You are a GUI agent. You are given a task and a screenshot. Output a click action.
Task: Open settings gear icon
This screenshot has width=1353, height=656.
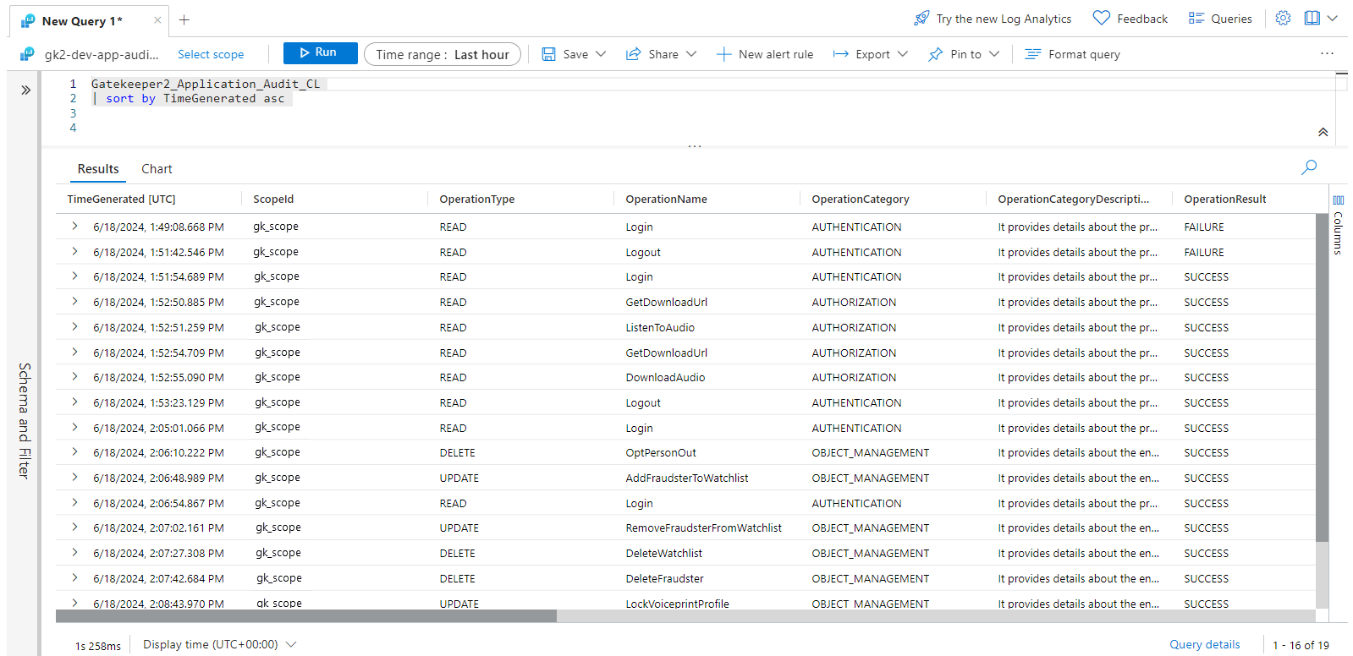[x=1283, y=18]
